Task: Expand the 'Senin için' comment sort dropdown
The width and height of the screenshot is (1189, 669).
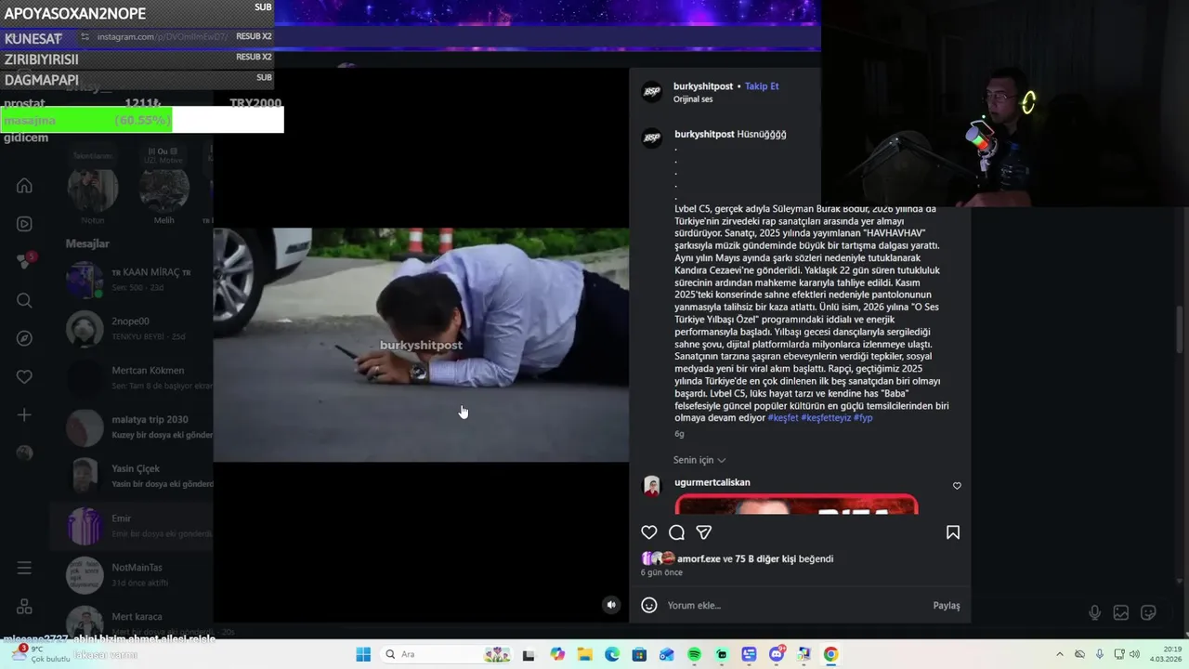Action: (x=699, y=460)
